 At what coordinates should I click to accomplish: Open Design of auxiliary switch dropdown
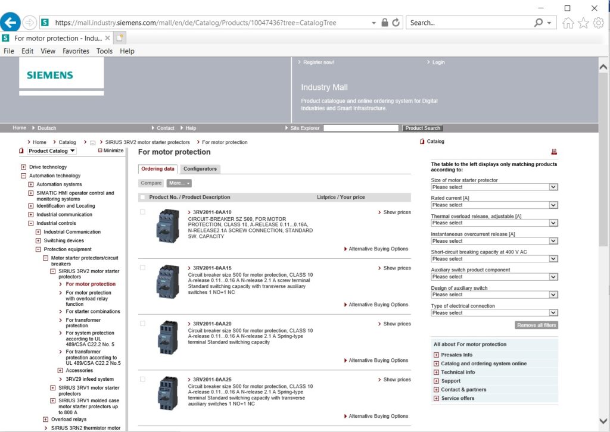point(494,295)
